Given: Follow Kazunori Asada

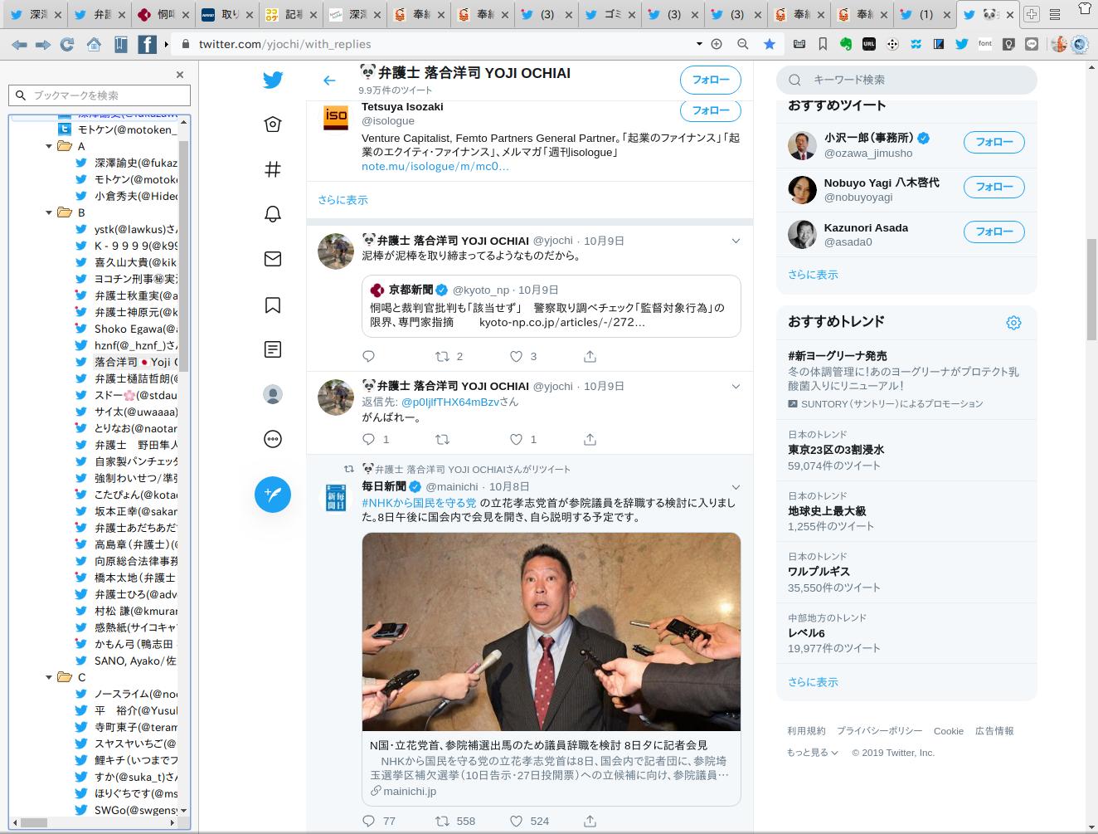Looking at the screenshot, I should point(994,232).
